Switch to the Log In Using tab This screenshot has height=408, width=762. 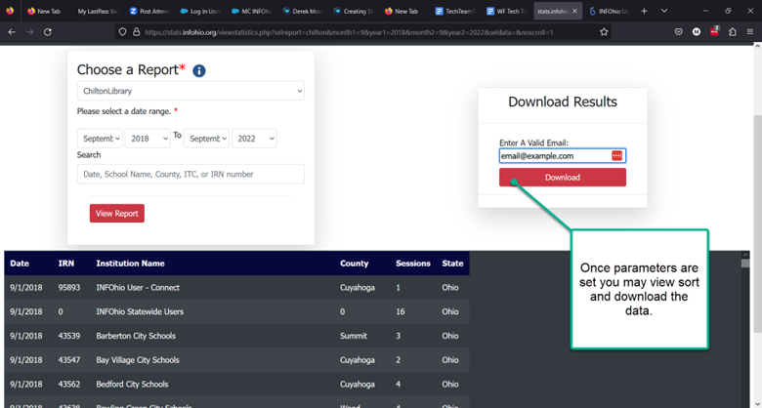(200, 11)
